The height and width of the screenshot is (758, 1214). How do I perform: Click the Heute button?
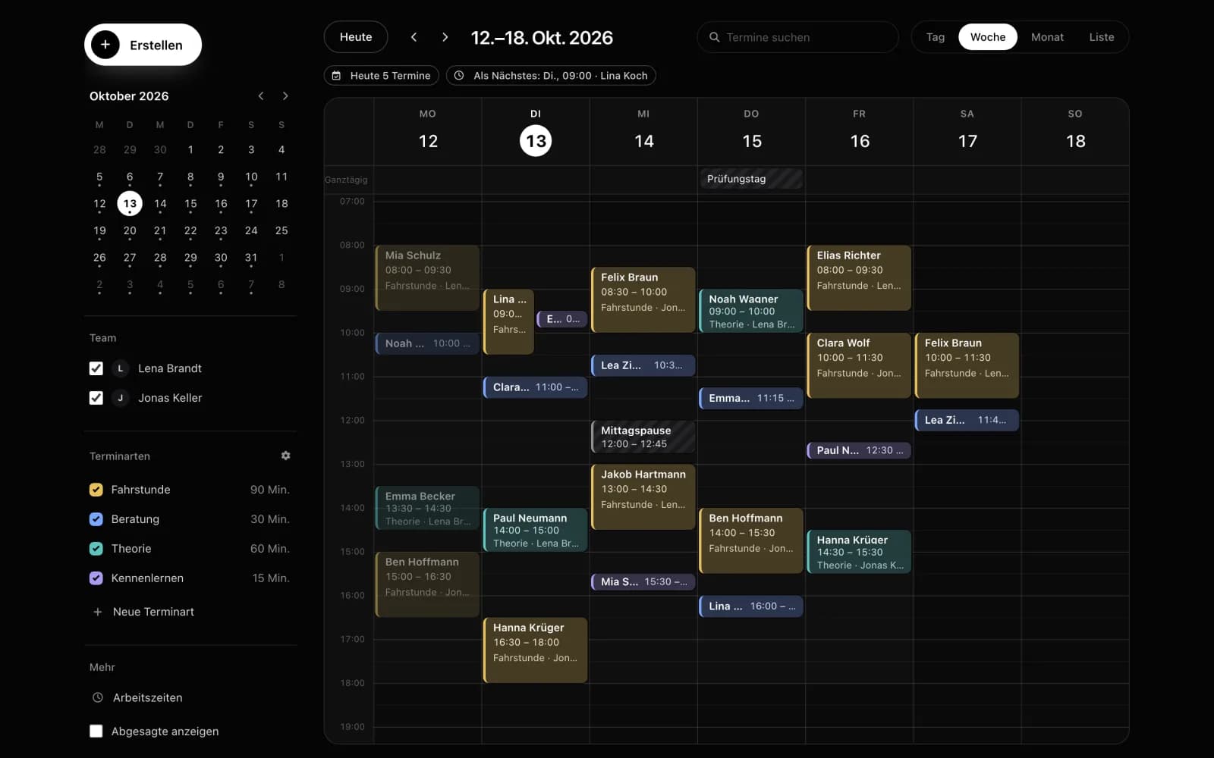click(x=356, y=37)
